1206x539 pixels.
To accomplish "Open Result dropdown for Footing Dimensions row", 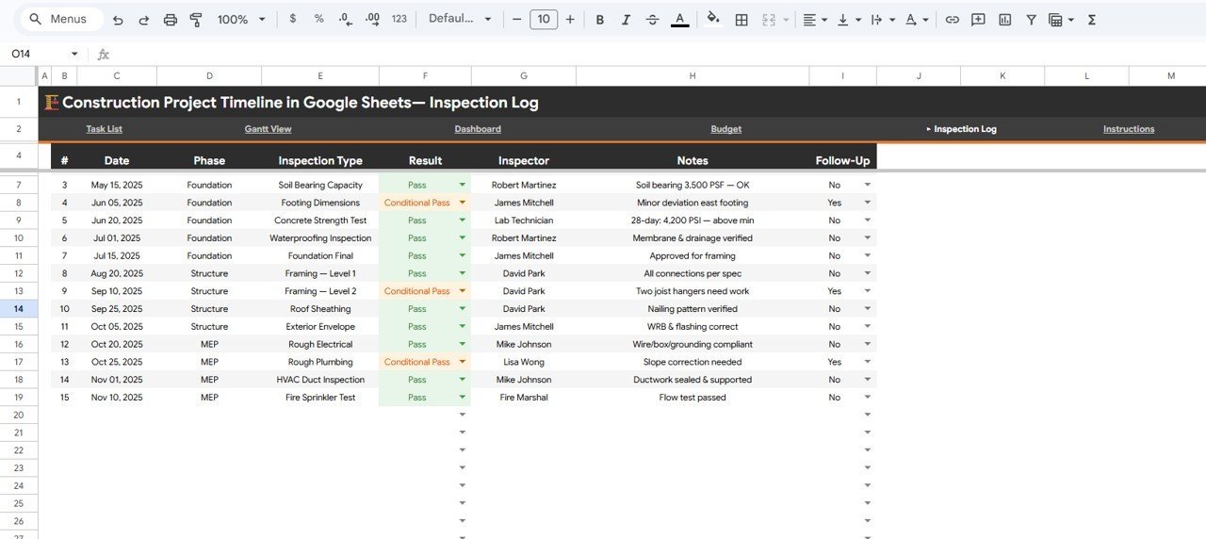I will (462, 203).
